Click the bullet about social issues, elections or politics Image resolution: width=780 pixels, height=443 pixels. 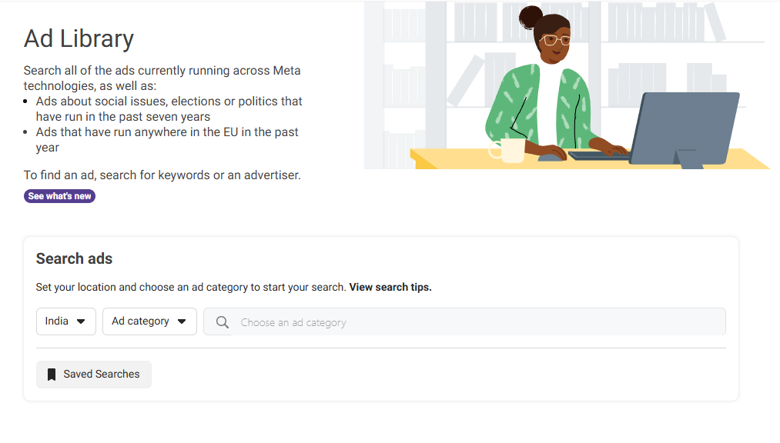(169, 108)
